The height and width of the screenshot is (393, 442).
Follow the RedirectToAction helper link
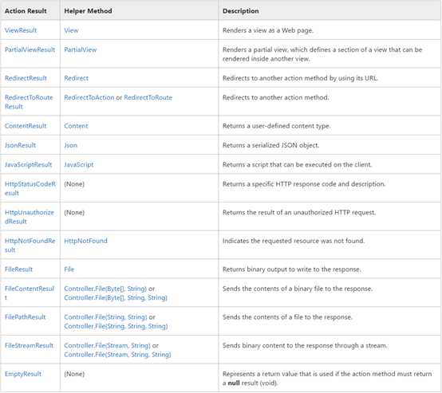point(89,97)
